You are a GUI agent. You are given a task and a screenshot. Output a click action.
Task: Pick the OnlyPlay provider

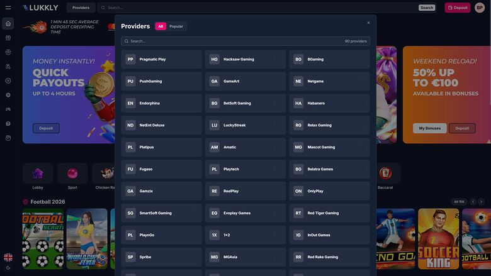pyautogui.click(x=329, y=191)
